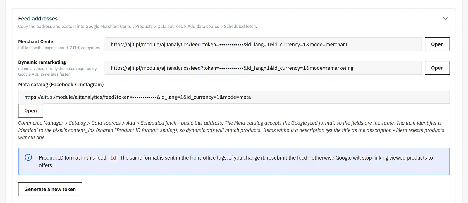
Task: Click the Commerce Manager instructions paragraph
Action: point(231,130)
